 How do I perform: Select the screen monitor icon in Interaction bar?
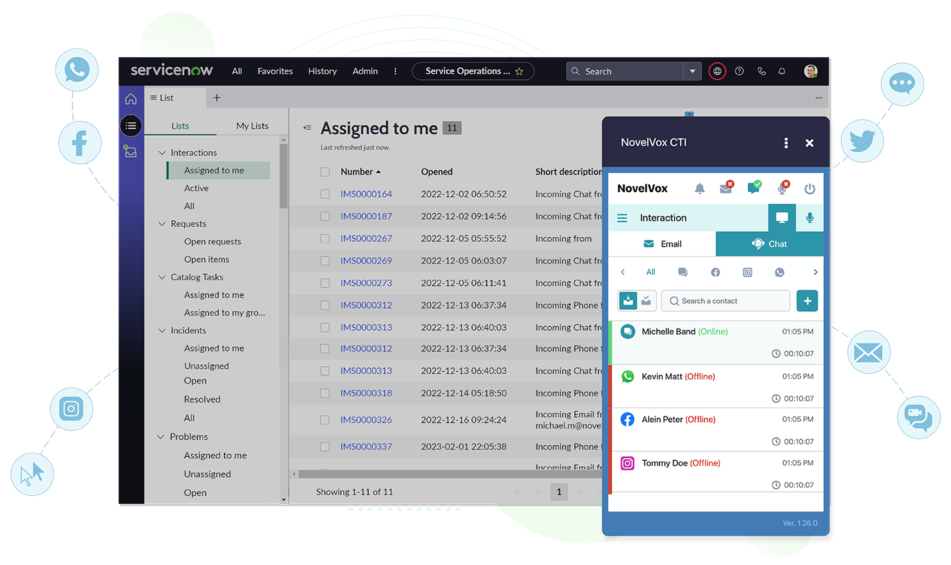coord(782,218)
